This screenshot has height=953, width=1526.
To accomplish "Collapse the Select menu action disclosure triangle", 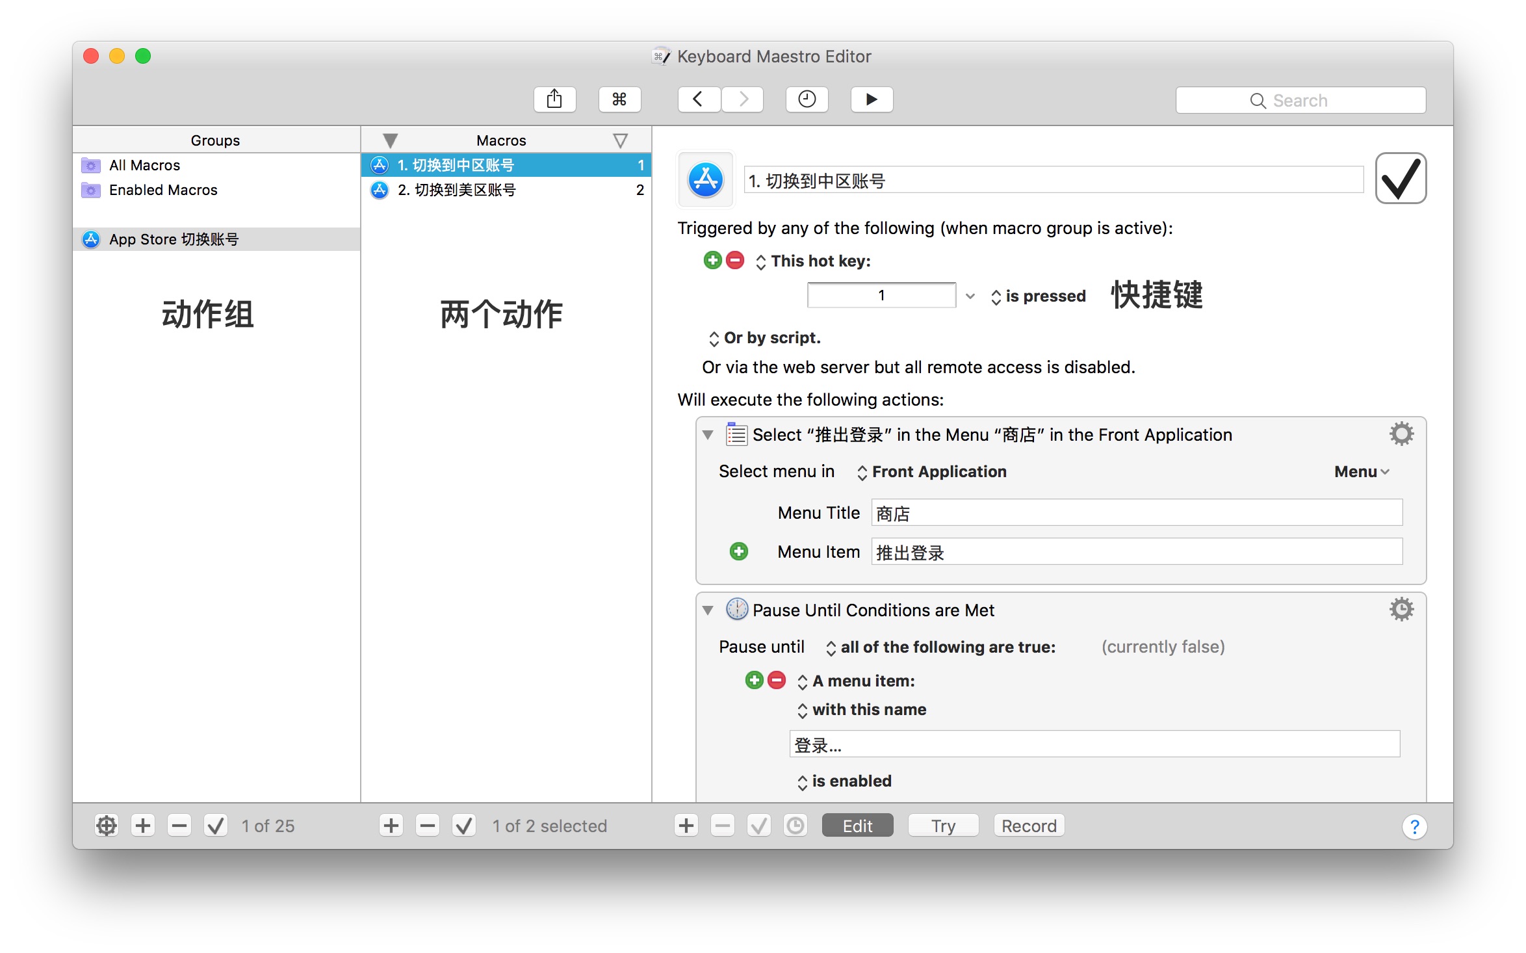I will click(x=708, y=434).
